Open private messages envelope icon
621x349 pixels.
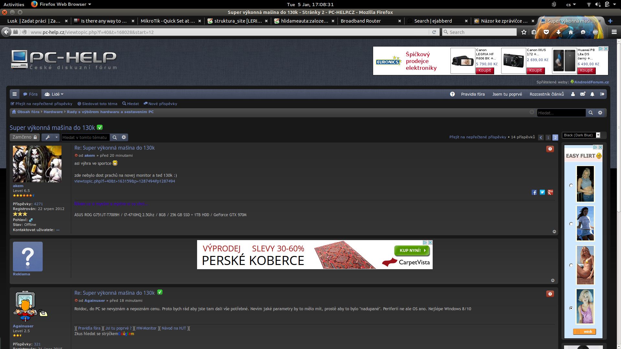click(582, 94)
